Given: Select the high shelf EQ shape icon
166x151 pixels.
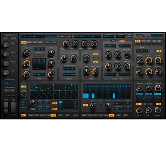Looking at the screenshot, I should (x=150, y=104).
